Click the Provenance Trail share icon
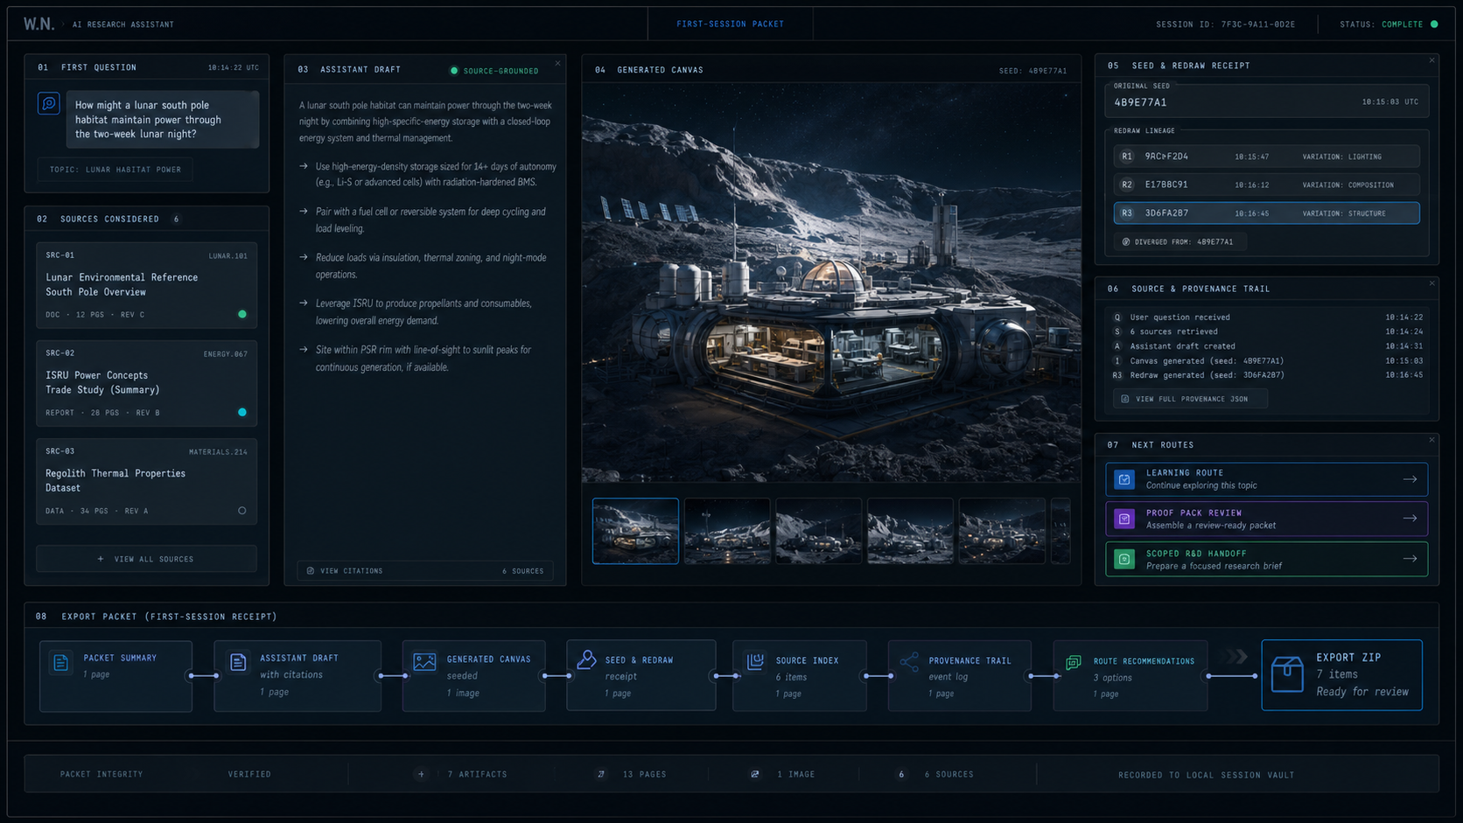 [x=910, y=662]
